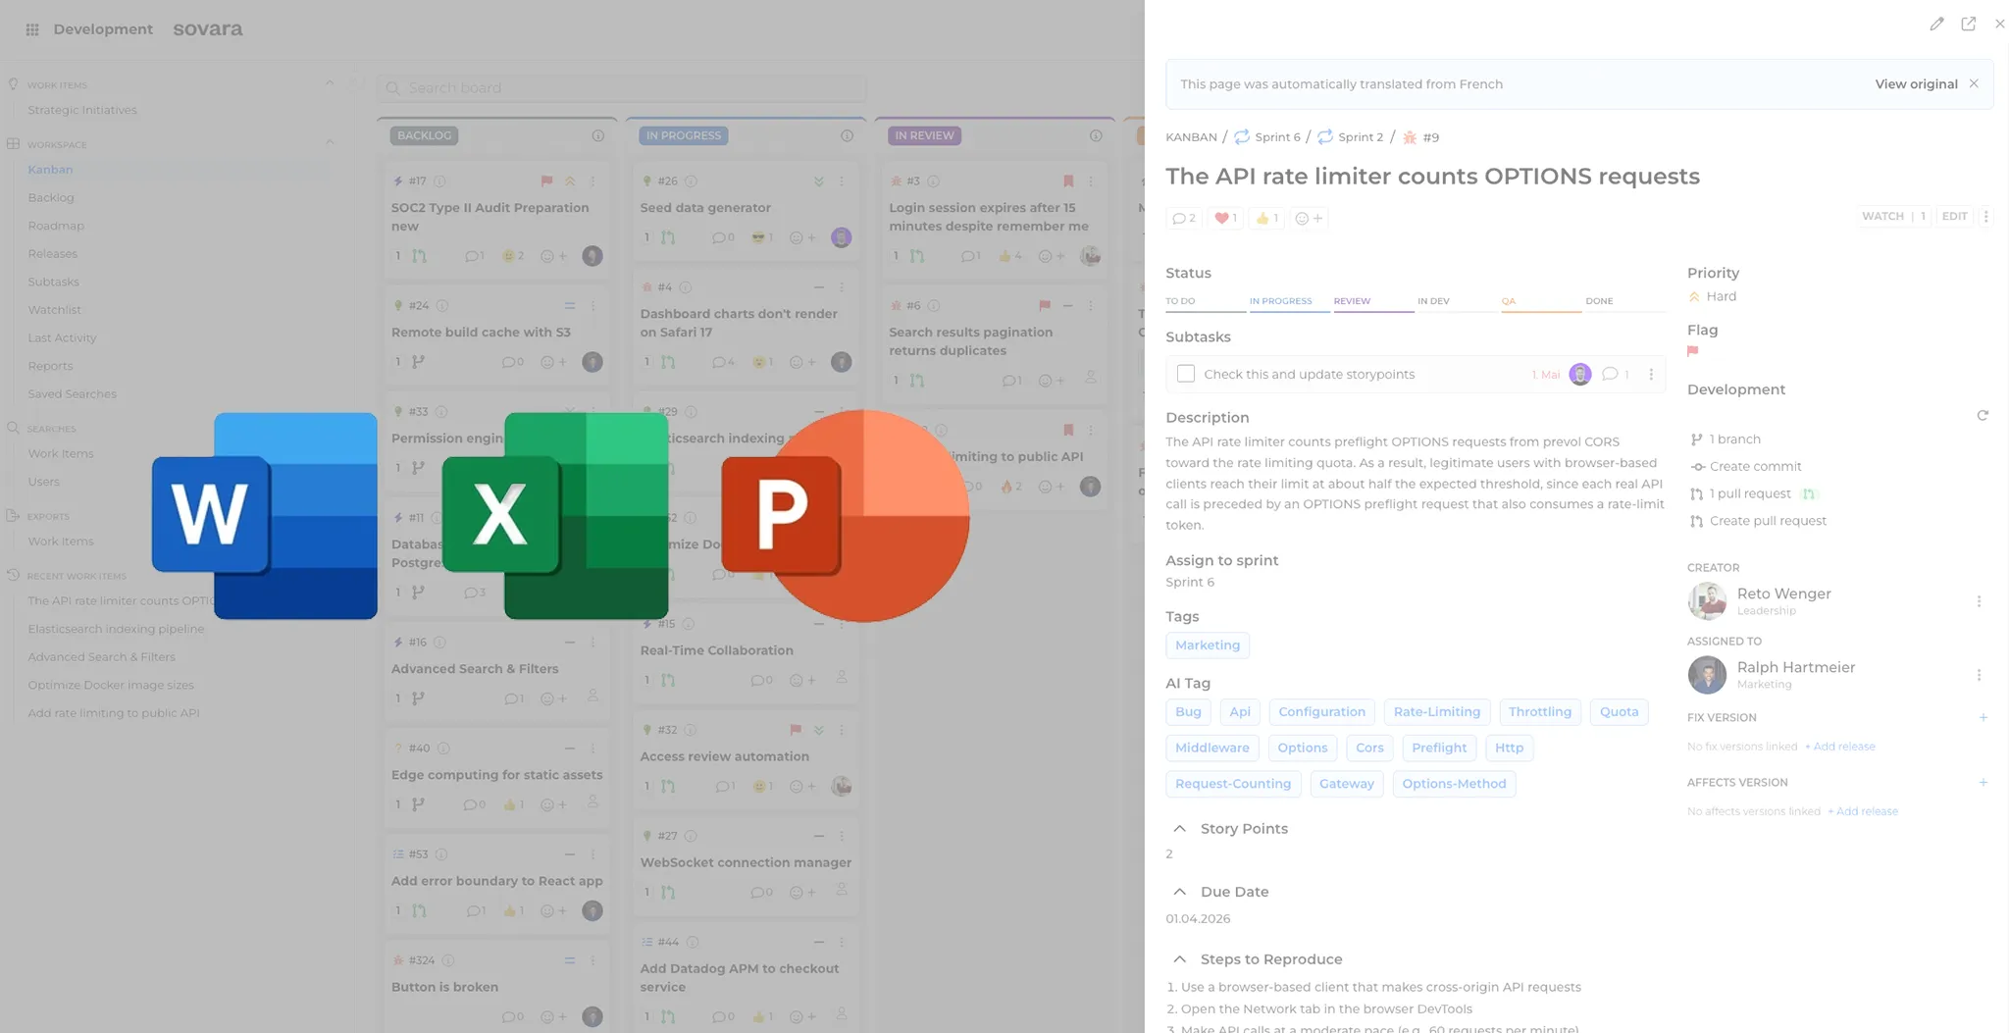Set status to IN PROGRESS
The image size is (2009, 1033).
tap(1289, 302)
